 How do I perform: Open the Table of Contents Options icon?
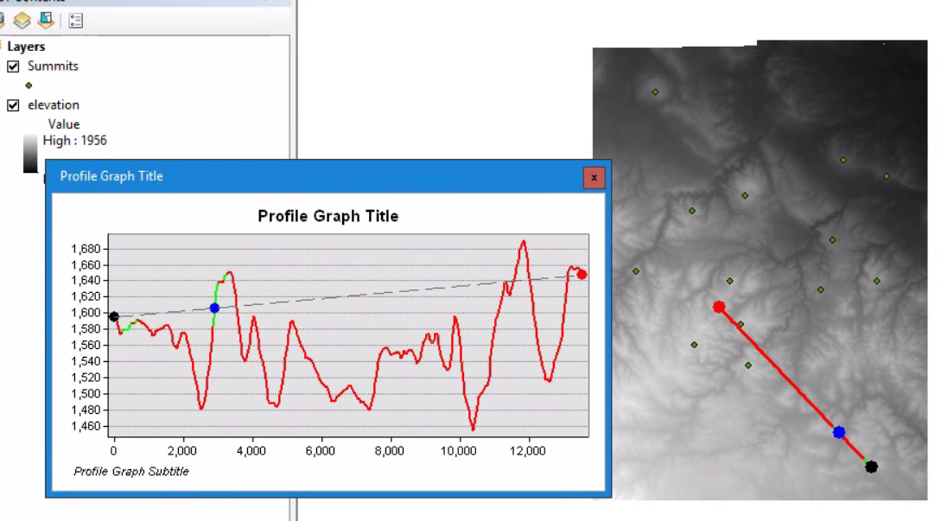click(x=76, y=21)
